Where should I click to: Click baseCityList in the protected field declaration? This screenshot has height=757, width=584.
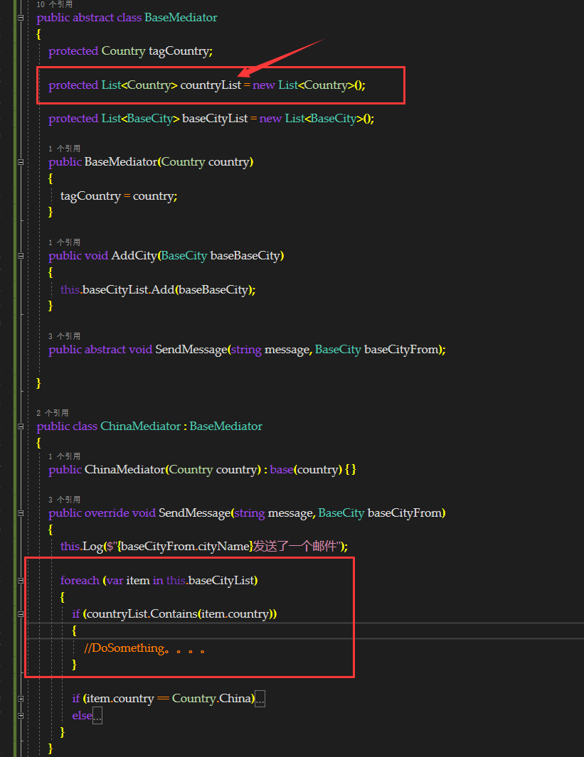tap(215, 119)
